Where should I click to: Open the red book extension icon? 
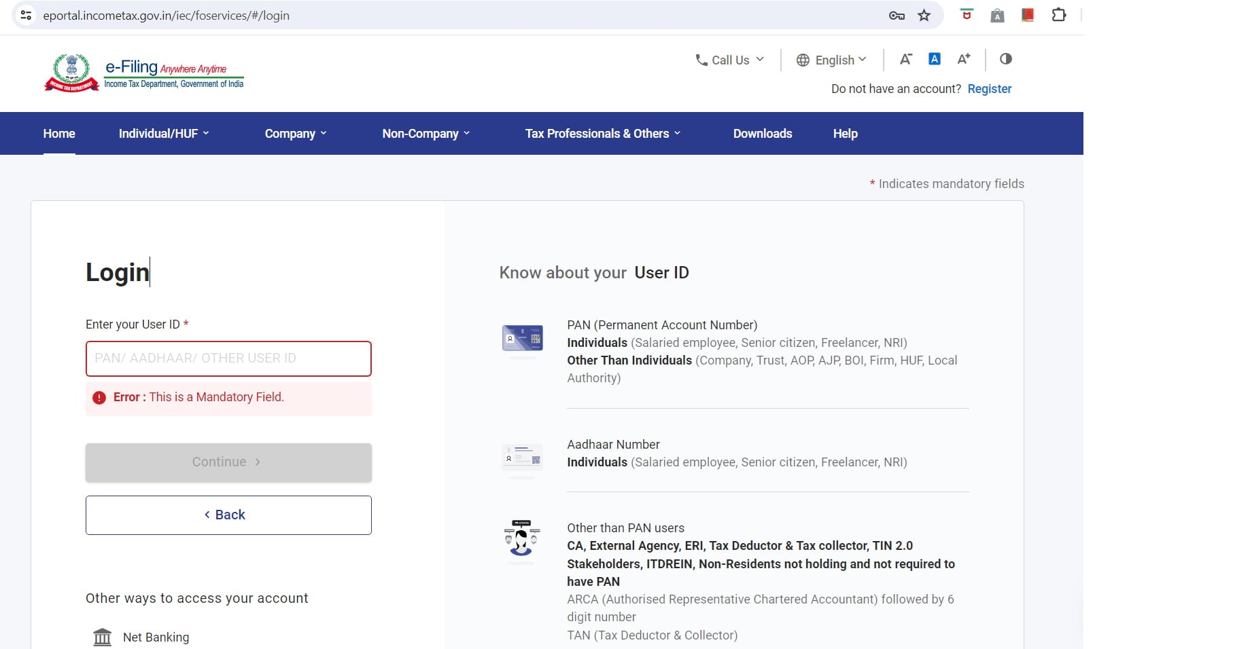pyautogui.click(x=1028, y=15)
